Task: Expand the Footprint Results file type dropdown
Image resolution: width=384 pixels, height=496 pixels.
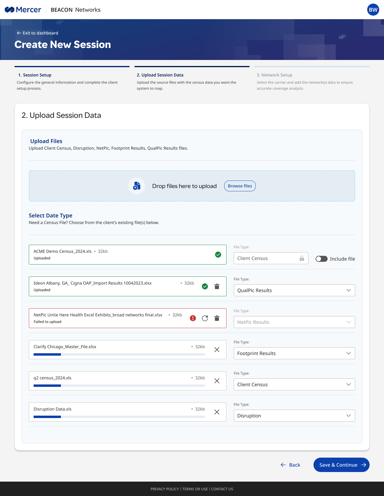Action: 294,353
